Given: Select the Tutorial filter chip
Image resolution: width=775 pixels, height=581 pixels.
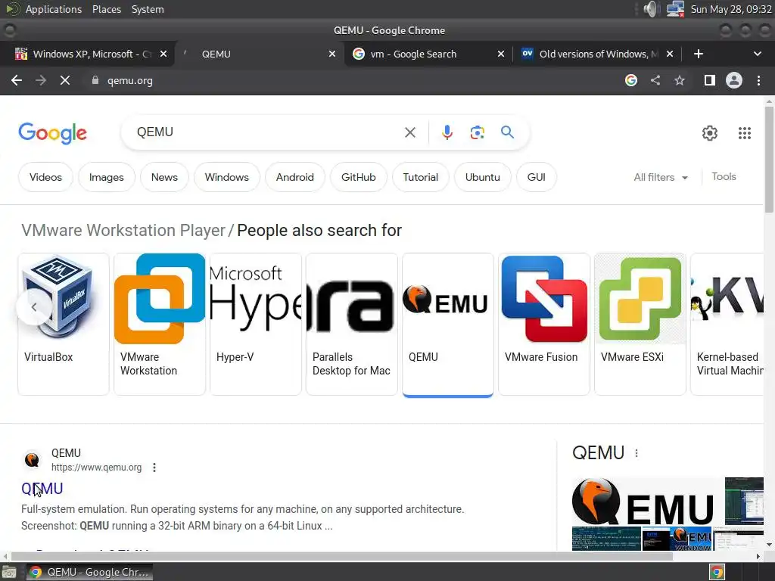Looking at the screenshot, I should pyautogui.click(x=421, y=177).
